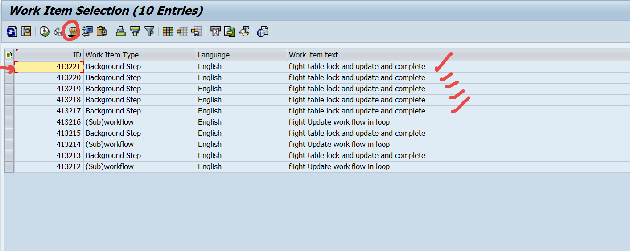
Task: Click the Refresh icon in the toolbar
Action: click(12, 32)
